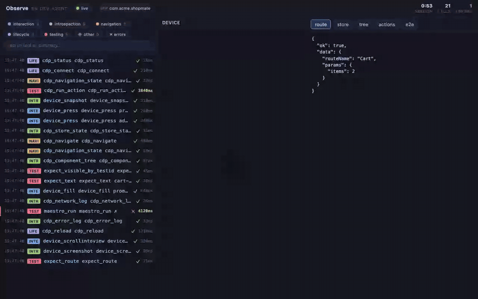Toggle the introspection filter chip
Viewport: 478px width, 299px height.
[67, 24]
